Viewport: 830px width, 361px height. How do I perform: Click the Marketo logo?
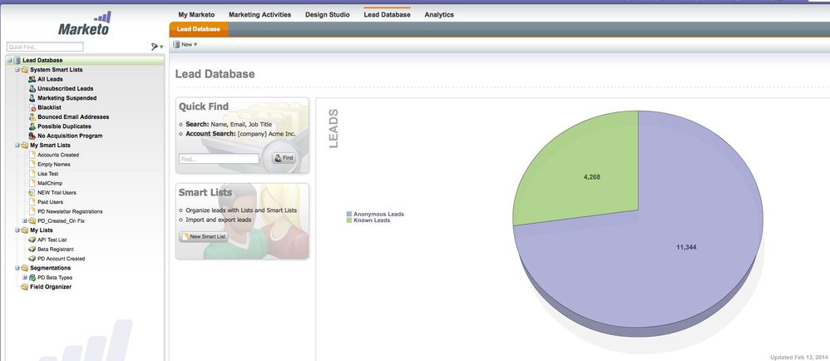point(84,25)
